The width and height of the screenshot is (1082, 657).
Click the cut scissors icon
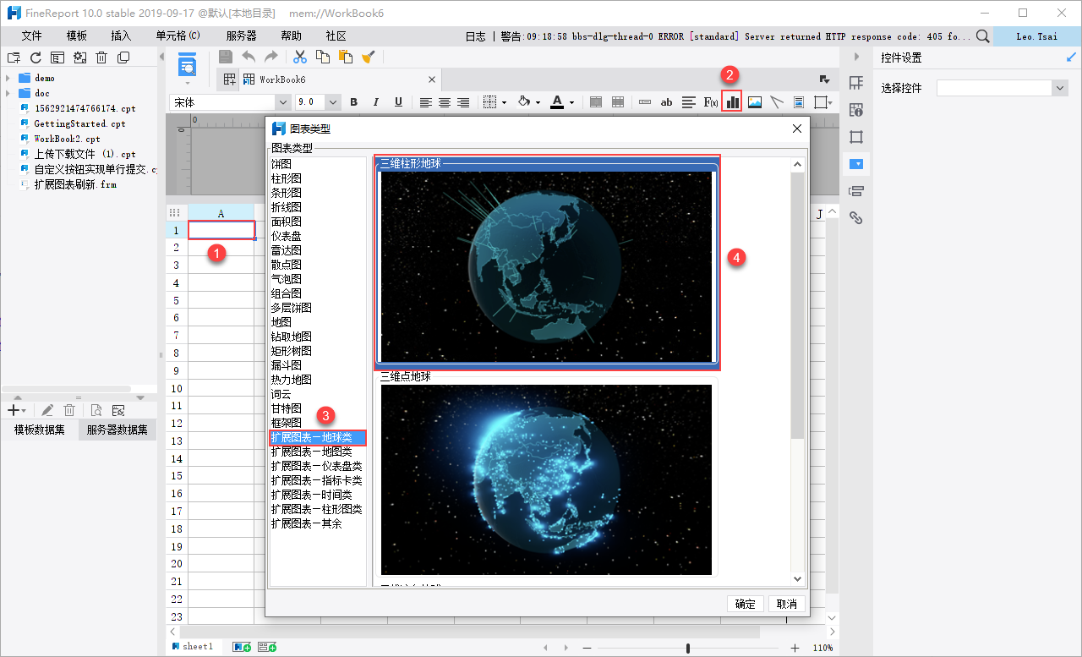[x=299, y=57]
